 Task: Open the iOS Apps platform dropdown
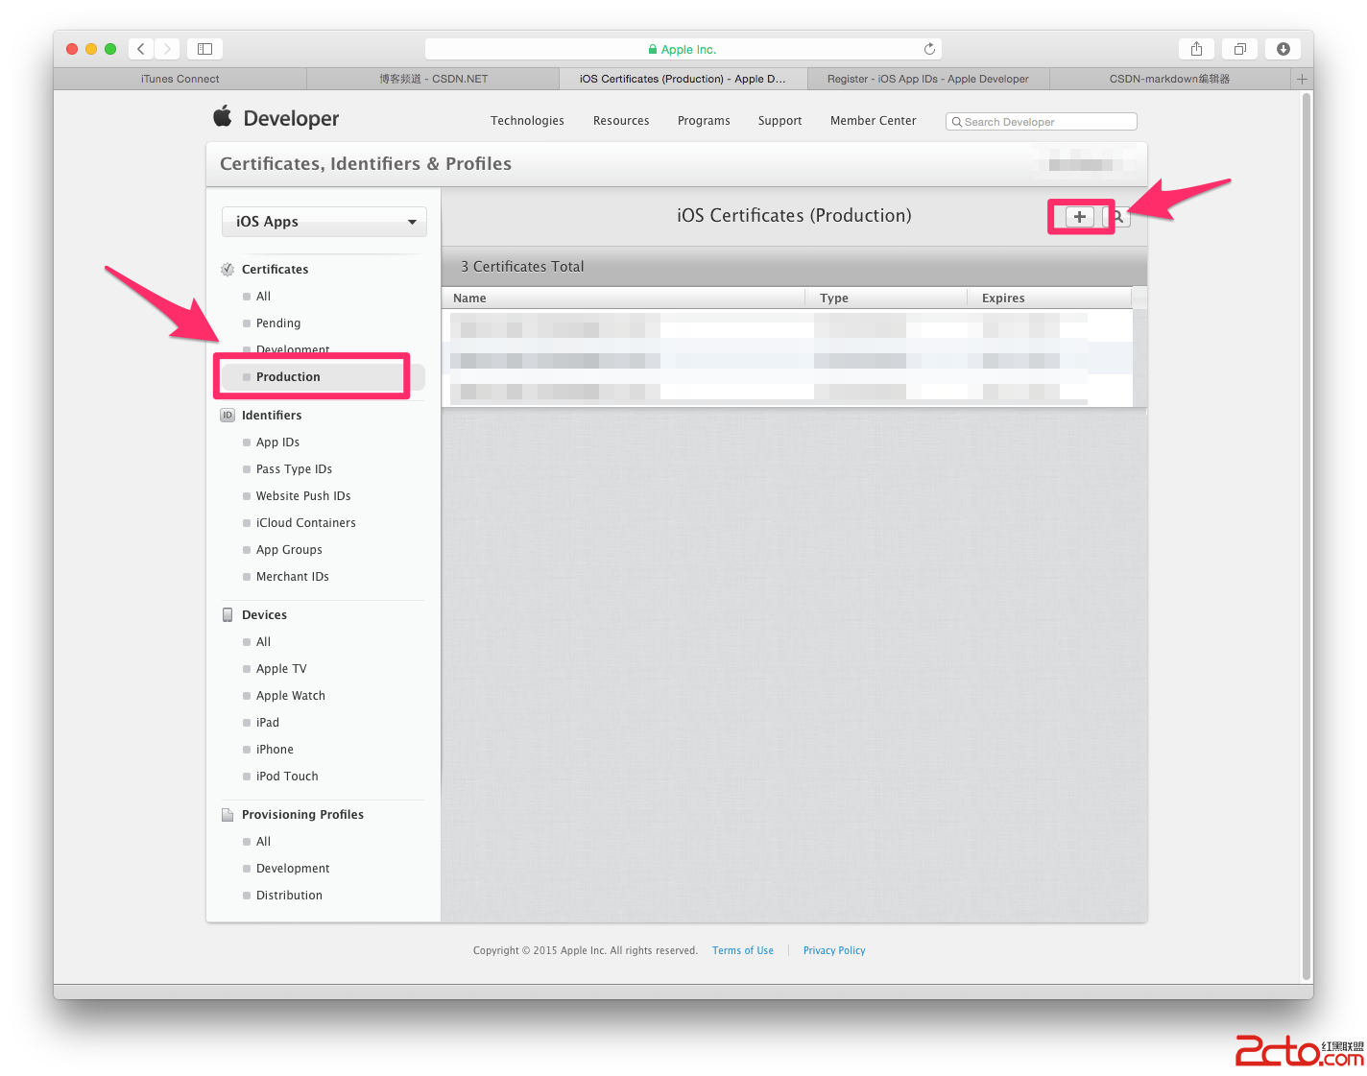(324, 222)
